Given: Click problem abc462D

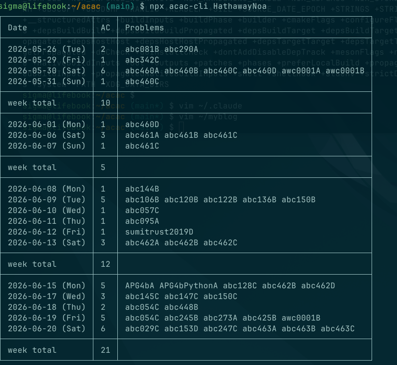Looking at the screenshot, I should [318, 286].
